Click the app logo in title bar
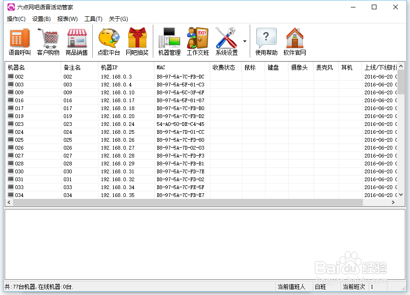Image resolution: width=410 pixels, height=295 pixels. [11, 7]
